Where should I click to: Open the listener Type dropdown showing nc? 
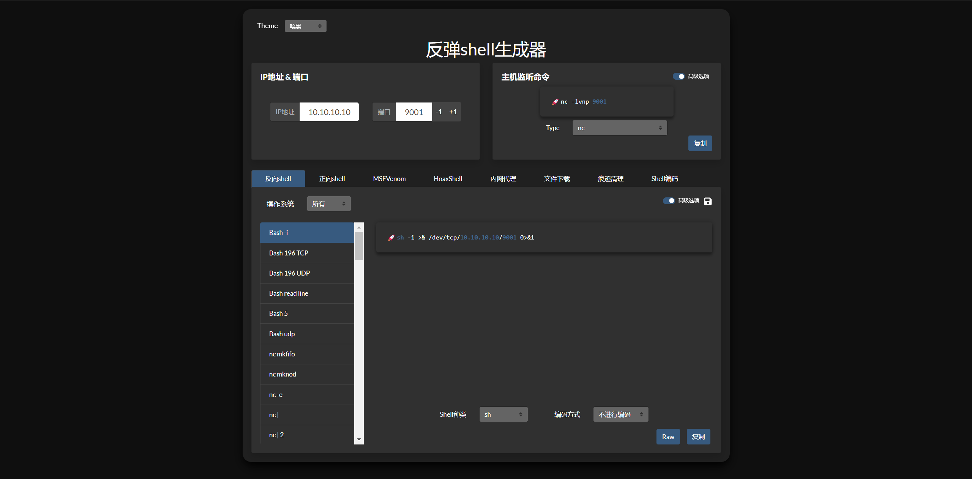coord(619,128)
